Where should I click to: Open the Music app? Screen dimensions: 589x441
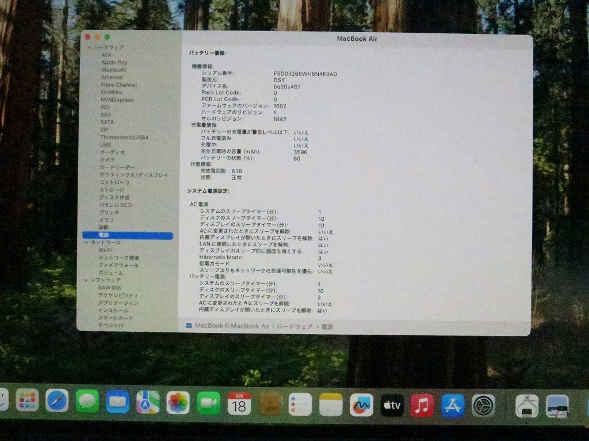pyautogui.click(x=422, y=406)
